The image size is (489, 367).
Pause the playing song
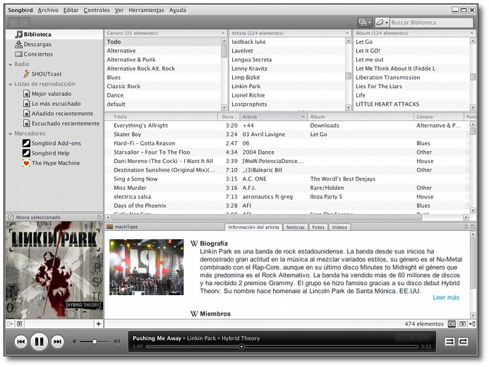point(39,342)
